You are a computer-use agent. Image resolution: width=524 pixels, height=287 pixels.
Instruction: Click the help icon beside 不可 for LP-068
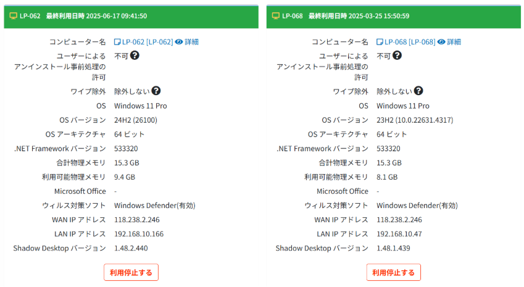[x=397, y=56]
